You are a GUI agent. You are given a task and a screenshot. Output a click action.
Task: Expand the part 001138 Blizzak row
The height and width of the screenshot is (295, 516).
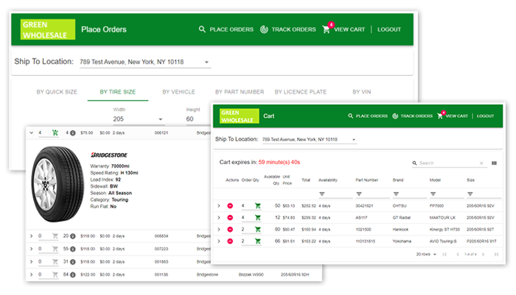[31, 274]
